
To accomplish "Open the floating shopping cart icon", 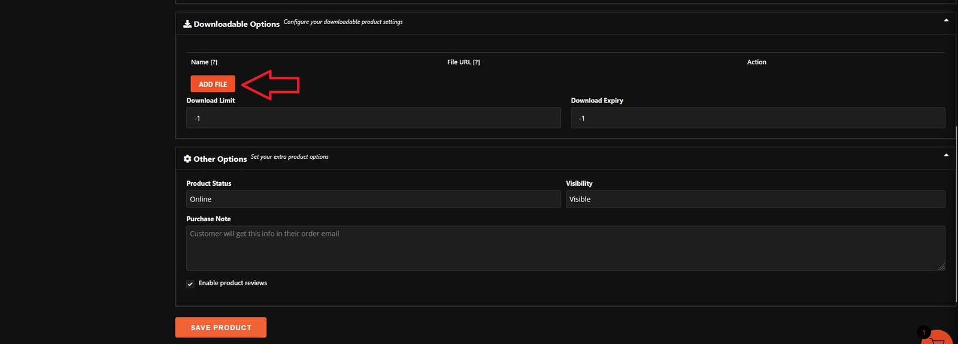I will tap(937, 339).
